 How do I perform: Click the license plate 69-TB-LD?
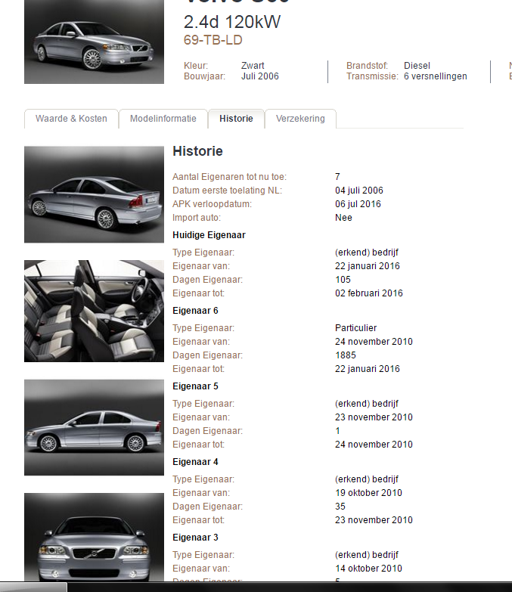[213, 40]
